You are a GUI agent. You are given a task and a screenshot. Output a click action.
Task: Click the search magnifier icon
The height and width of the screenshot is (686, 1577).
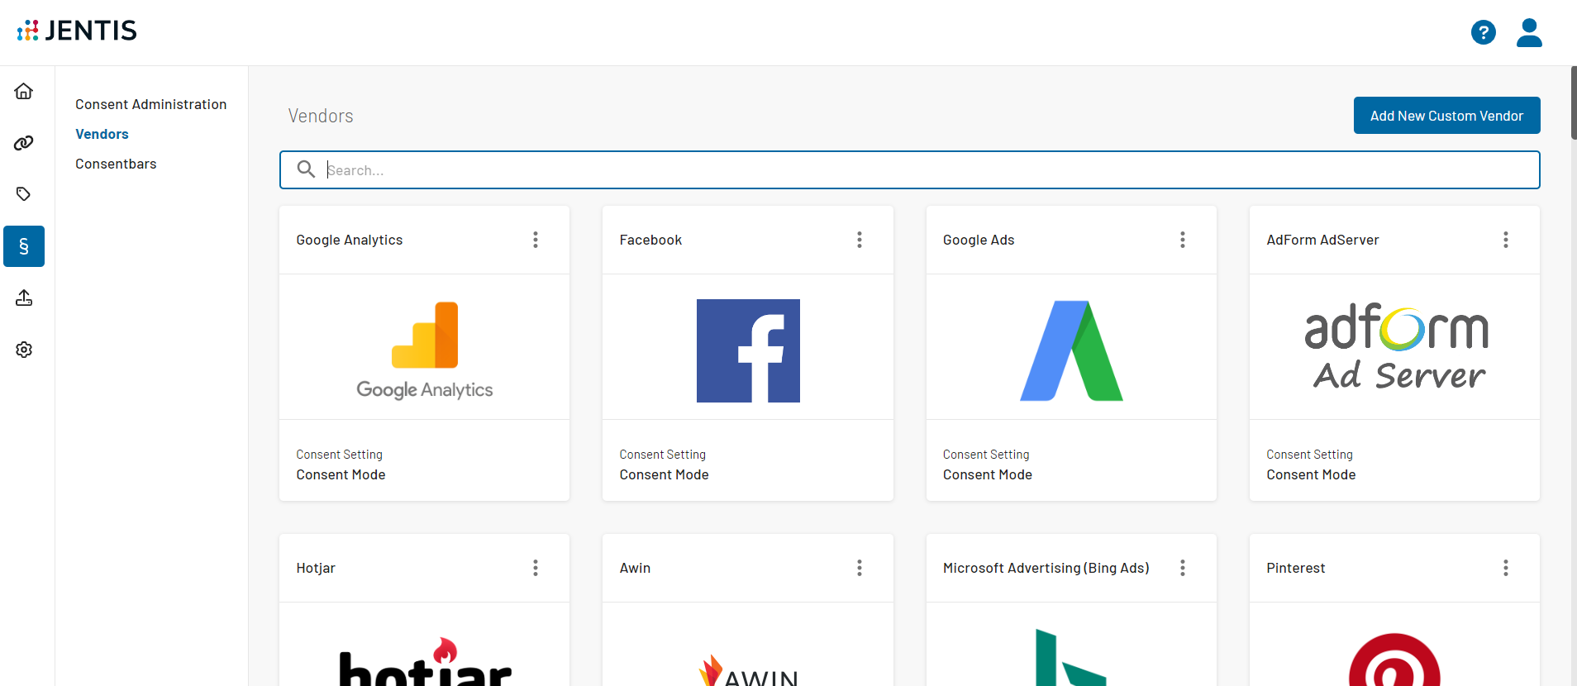click(x=306, y=169)
